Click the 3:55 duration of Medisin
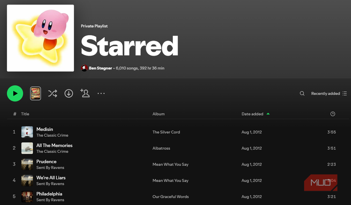 click(331, 132)
